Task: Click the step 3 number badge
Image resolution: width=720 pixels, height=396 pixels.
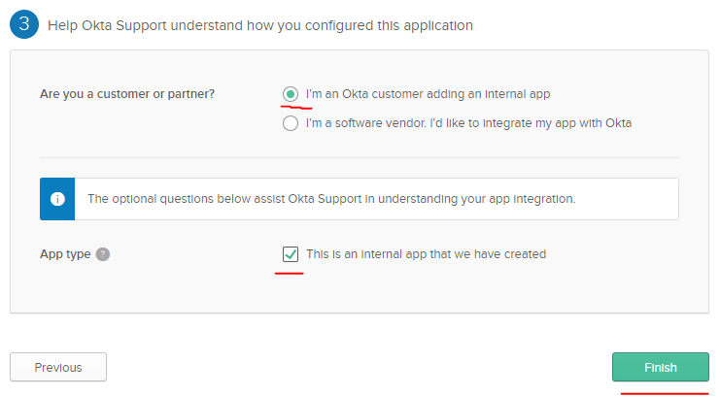Action: [x=24, y=24]
